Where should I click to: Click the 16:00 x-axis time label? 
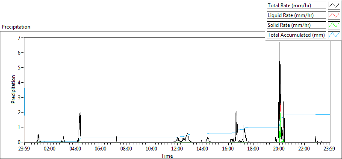(x=228, y=149)
